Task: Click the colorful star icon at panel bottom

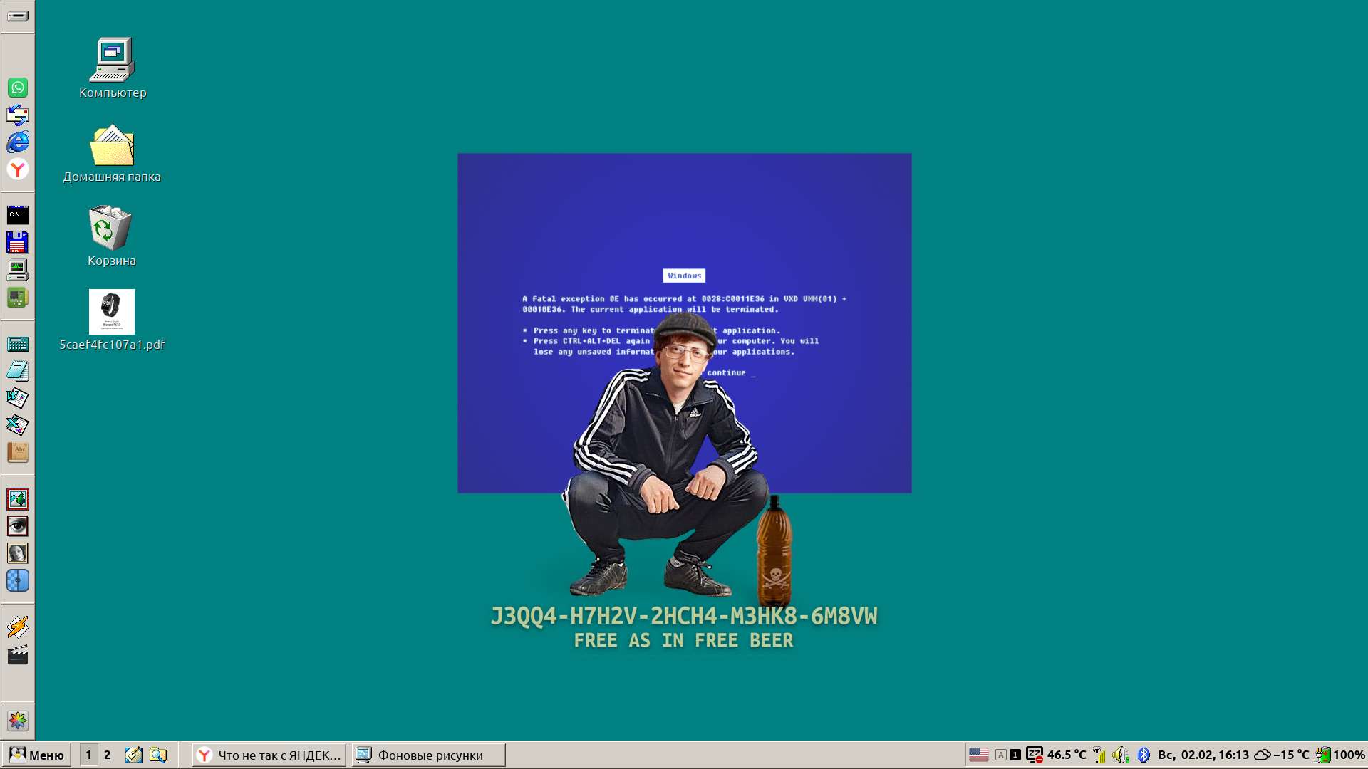Action: coord(17,721)
